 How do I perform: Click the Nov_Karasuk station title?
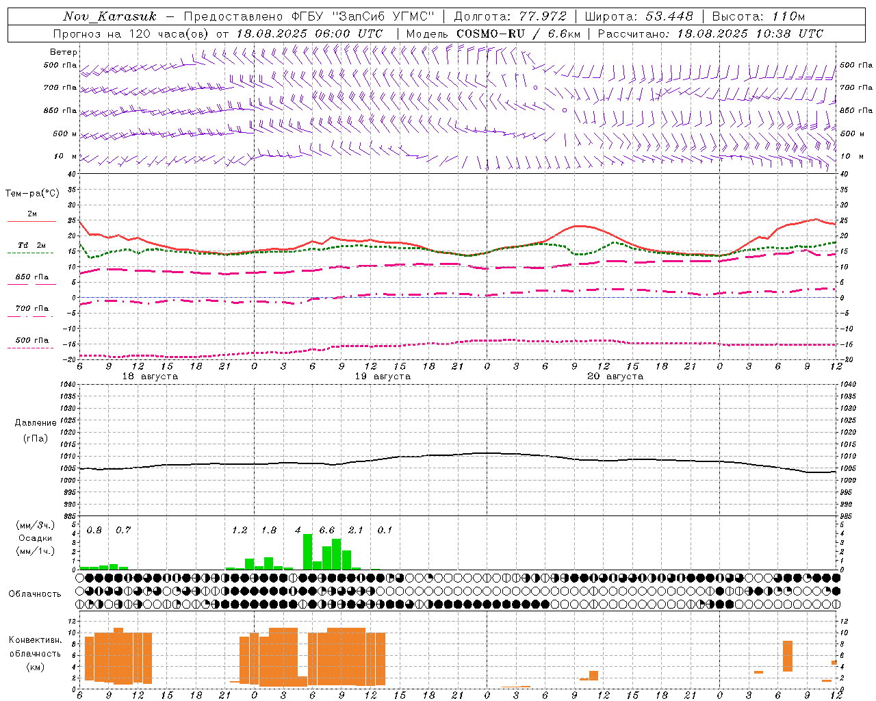point(109,16)
